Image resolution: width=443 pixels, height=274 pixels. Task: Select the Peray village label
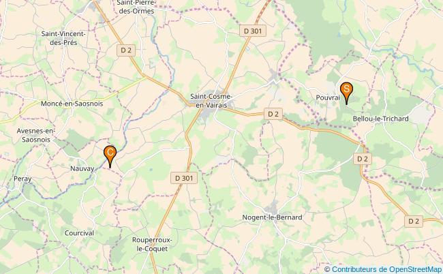click(x=22, y=179)
